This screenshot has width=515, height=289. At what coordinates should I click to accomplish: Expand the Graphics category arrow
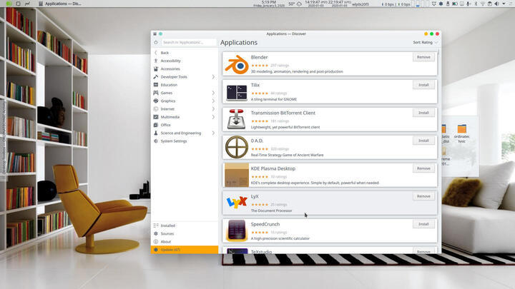click(213, 101)
